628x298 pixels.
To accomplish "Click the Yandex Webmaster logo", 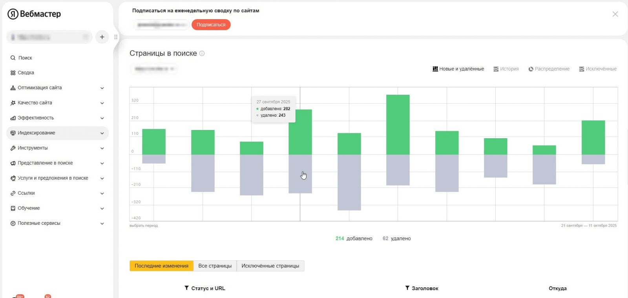I will (34, 14).
